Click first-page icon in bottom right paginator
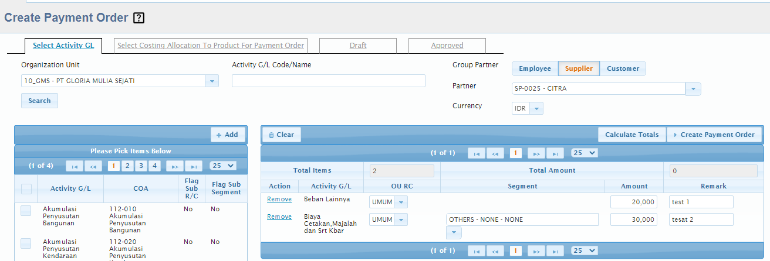Screen dimensions: 770x261 coord(476,250)
